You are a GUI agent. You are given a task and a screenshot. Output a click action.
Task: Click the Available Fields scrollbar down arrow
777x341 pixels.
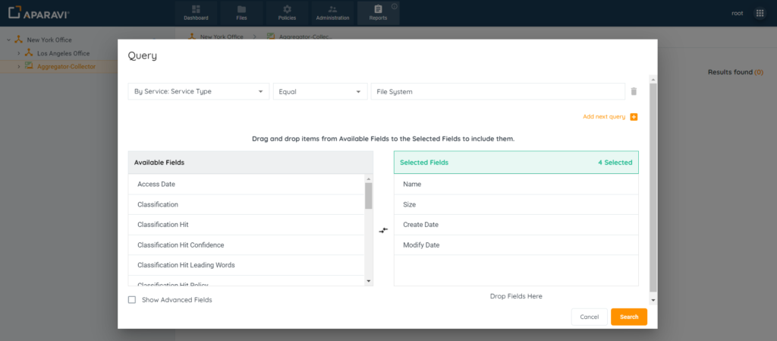tap(369, 281)
